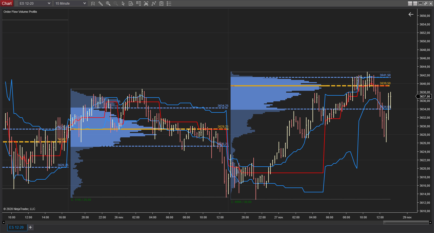434x233 pixels.
Task: Click second grey link button in title bar
Action: pyautogui.click(x=415, y=4)
